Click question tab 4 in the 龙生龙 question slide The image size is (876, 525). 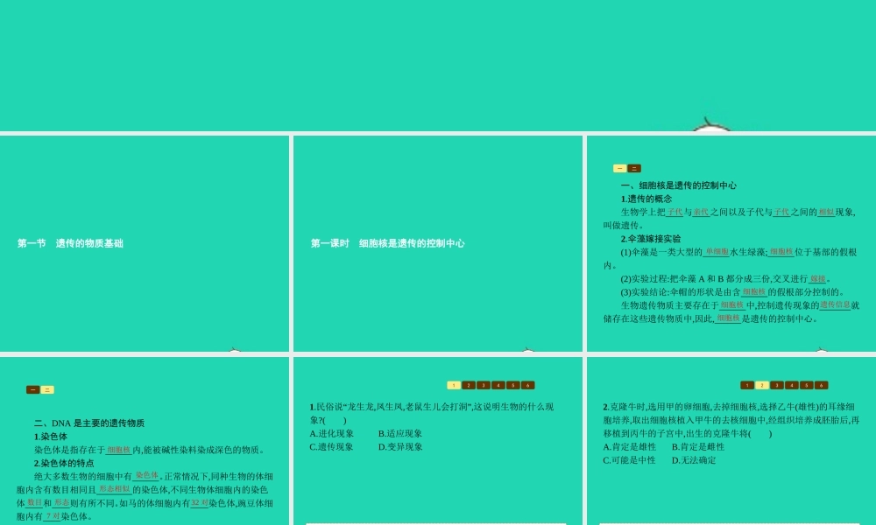(x=498, y=386)
